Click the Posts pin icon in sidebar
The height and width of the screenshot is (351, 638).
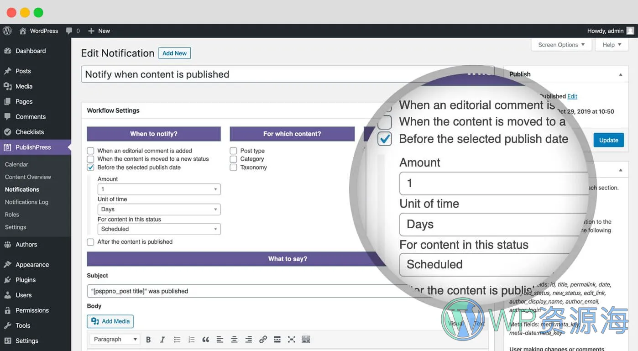tap(7, 71)
